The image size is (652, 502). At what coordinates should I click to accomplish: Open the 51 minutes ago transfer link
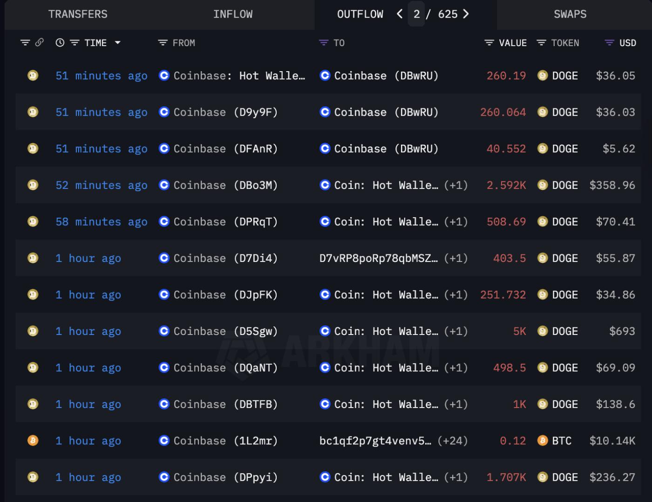tap(102, 75)
